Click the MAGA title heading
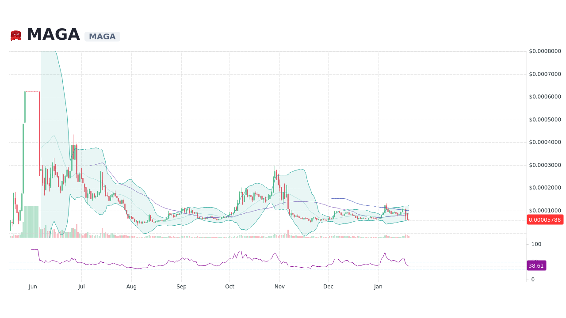The image size is (566, 318). pos(53,34)
